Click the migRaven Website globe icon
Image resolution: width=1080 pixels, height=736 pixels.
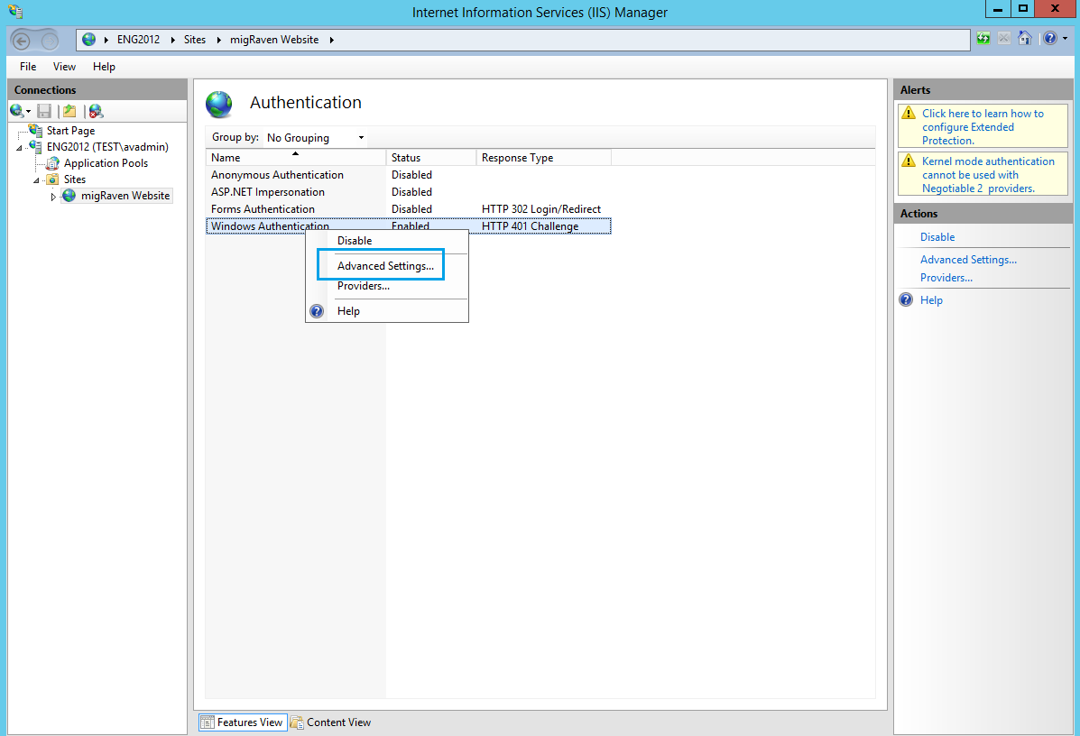coord(69,196)
